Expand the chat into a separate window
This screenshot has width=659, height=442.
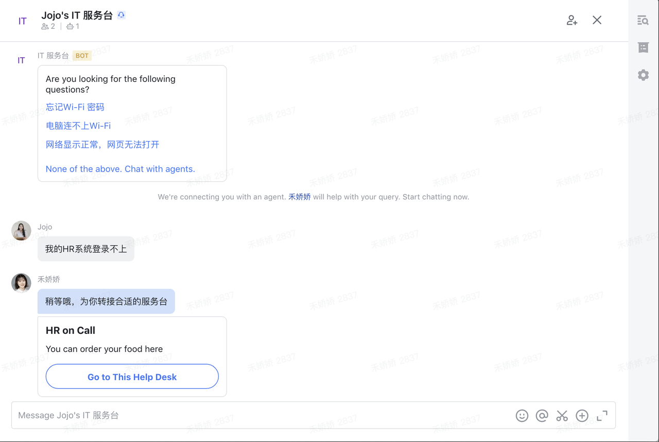point(601,415)
